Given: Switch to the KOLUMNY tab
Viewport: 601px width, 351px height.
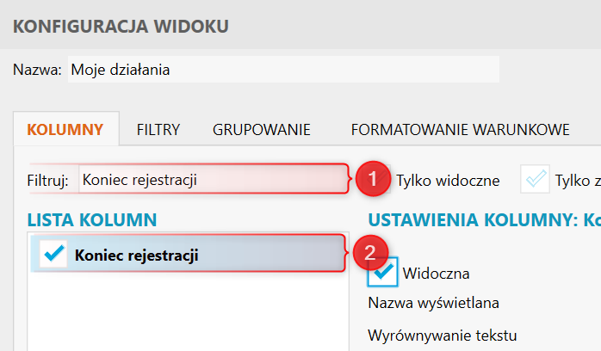Looking at the screenshot, I should pyautogui.click(x=65, y=131).
